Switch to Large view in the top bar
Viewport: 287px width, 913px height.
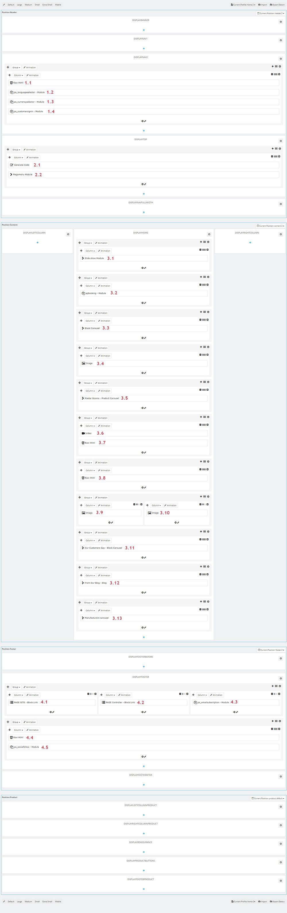point(20,5)
